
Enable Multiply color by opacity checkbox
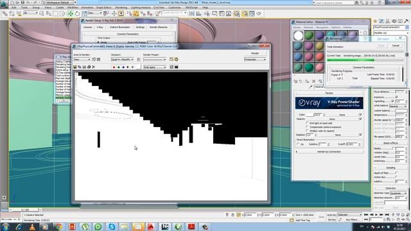click(x=307, y=131)
